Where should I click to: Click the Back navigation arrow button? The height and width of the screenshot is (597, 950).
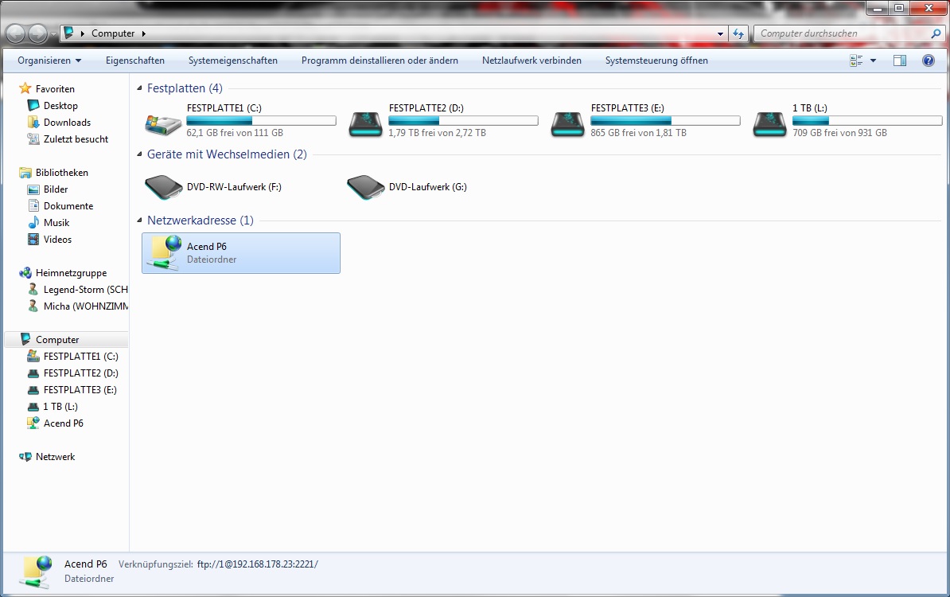(x=17, y=33)
